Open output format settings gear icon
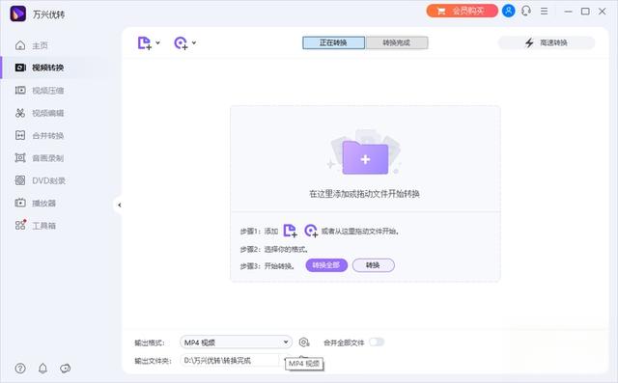Image resolution: width=618 pixels, height=383 pixels. point(303,342)
